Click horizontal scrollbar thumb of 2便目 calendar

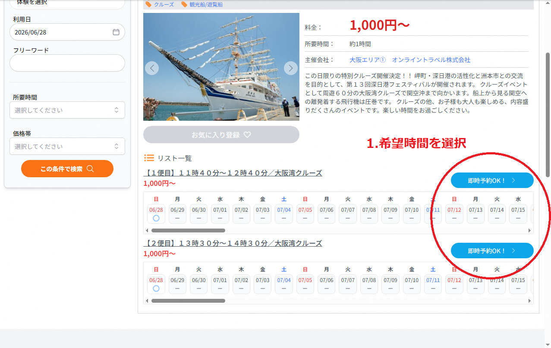pos(188,301)
